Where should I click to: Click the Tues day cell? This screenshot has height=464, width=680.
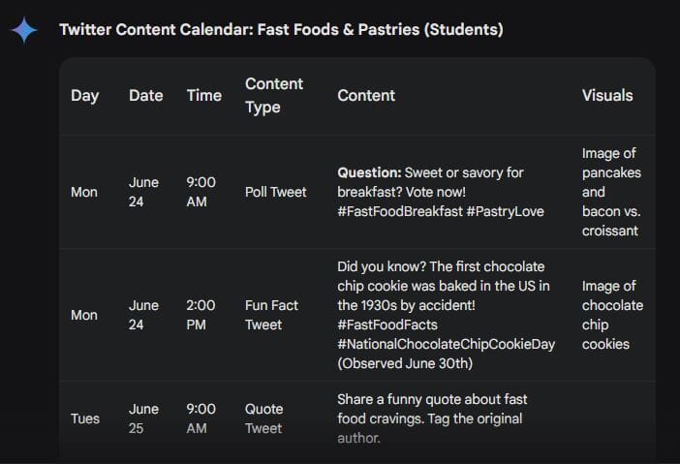pos(85,418)
